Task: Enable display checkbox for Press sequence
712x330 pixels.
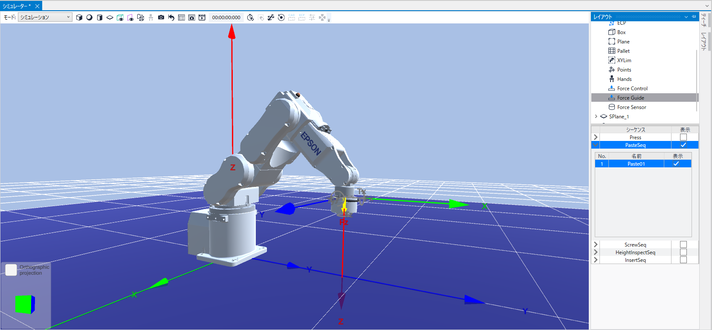Action: point(683,138)
